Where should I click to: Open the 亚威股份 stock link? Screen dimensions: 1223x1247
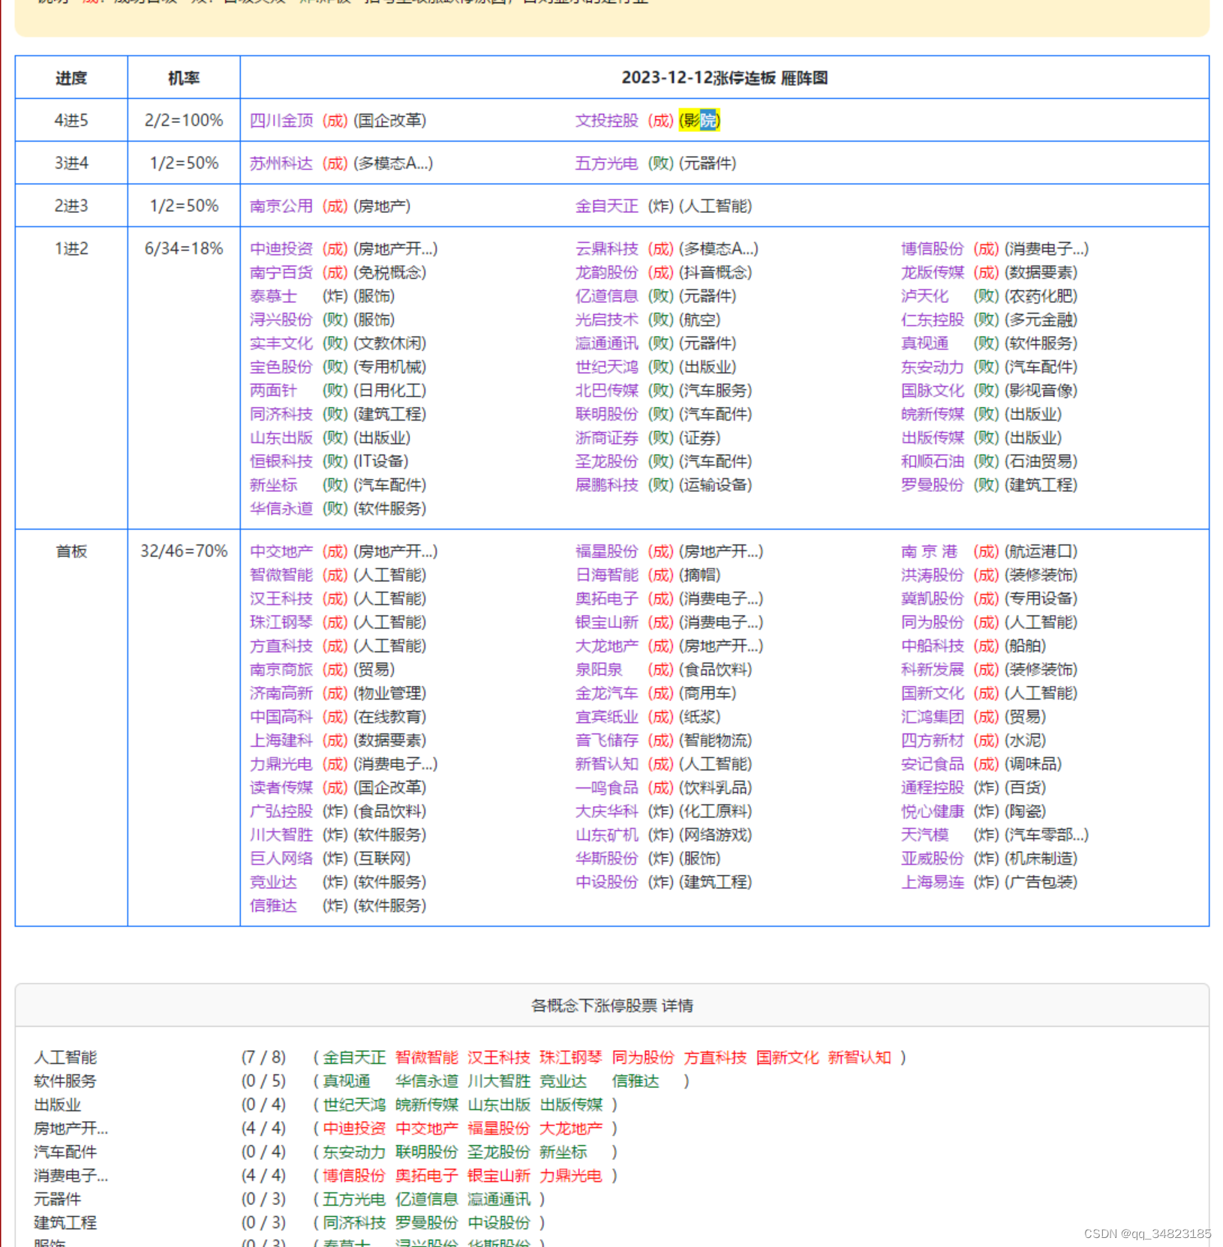click(933, 859)
